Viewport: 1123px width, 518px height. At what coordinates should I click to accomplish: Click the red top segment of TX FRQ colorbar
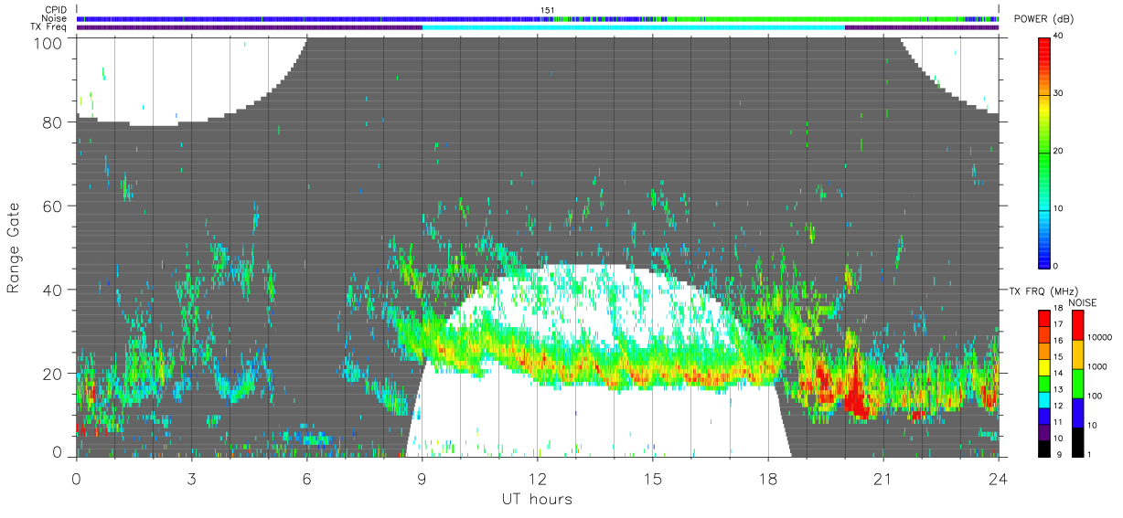click(1044, 318)
